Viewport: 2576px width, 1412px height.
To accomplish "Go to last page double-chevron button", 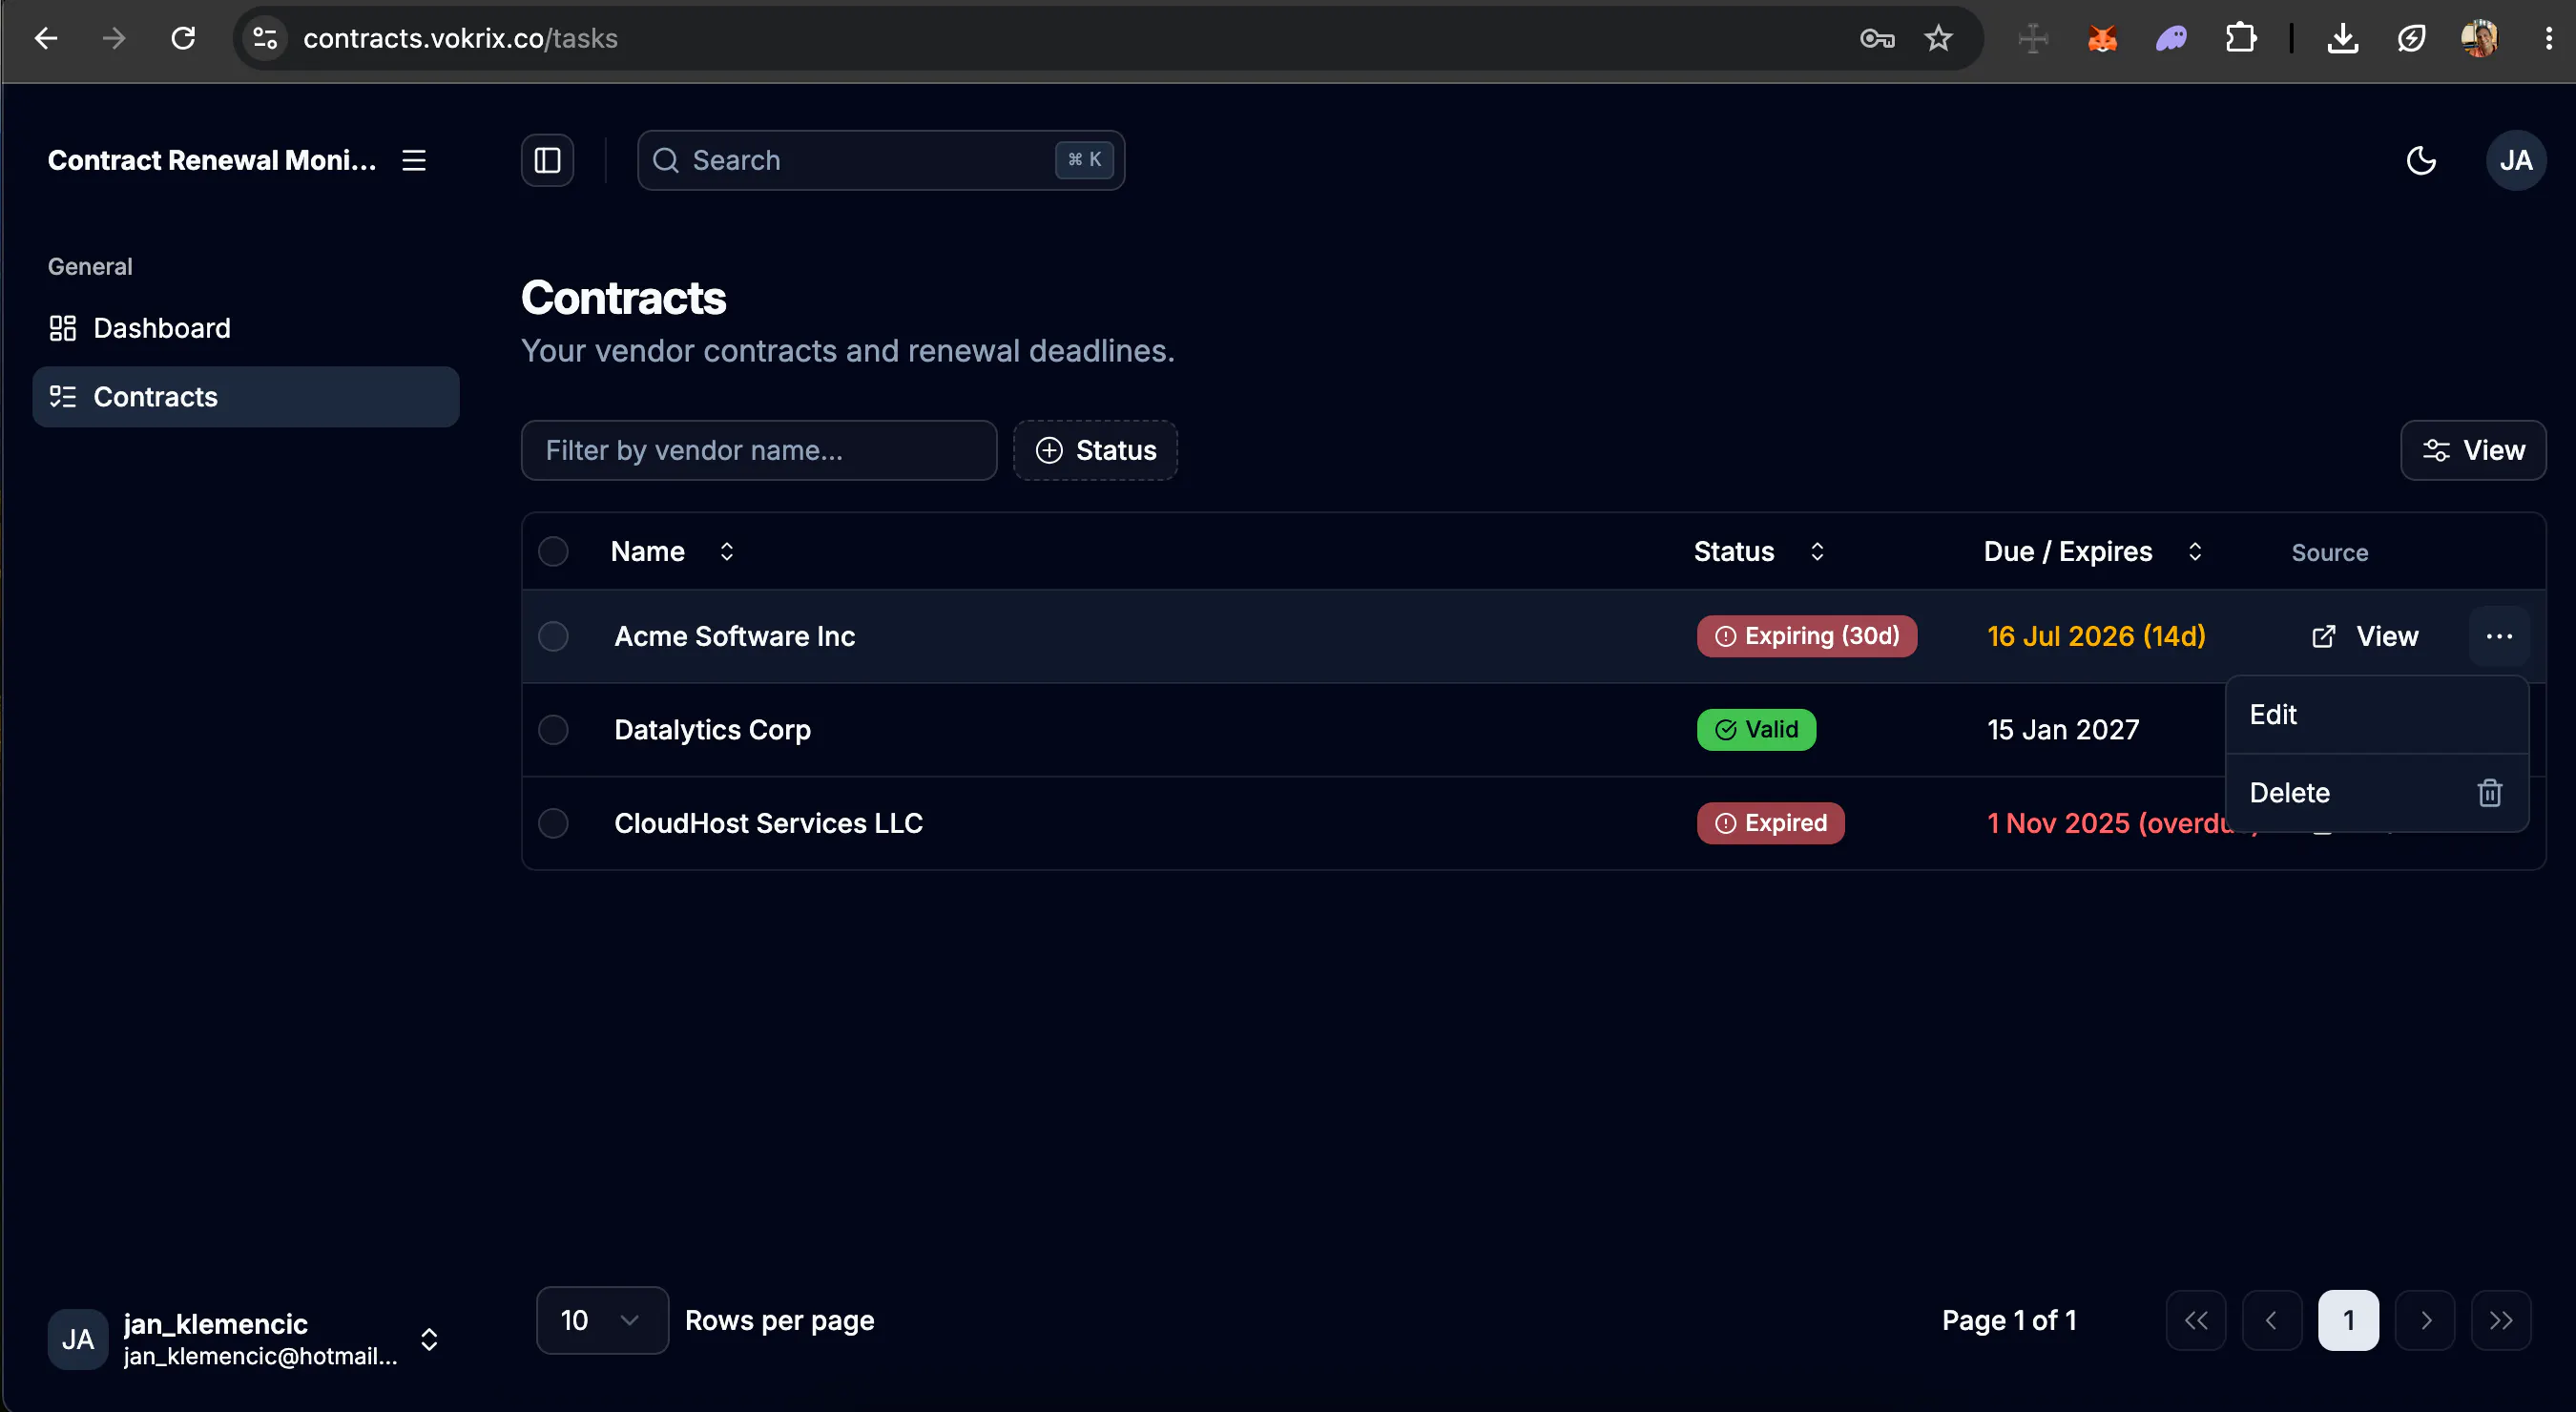I will (2501, 1320).
